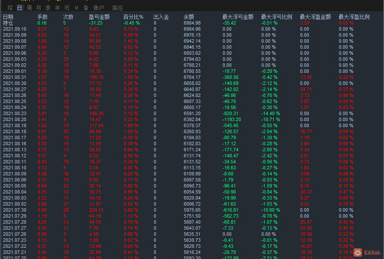Viewport: 384px width, 259px height.
Task: Click the -31.23 position profit value
Action: click(x=96, y=23)
